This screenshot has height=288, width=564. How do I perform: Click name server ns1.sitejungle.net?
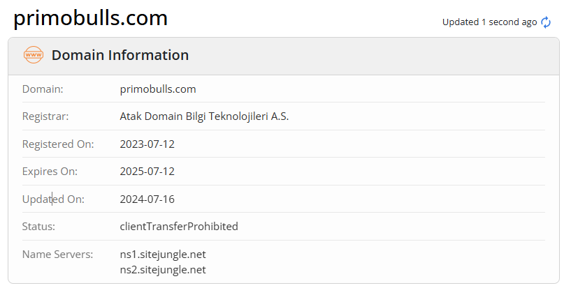tap(163, 255)
